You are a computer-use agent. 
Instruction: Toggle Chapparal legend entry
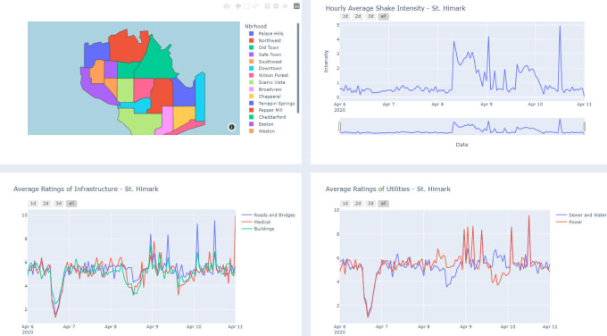(265, 97)
